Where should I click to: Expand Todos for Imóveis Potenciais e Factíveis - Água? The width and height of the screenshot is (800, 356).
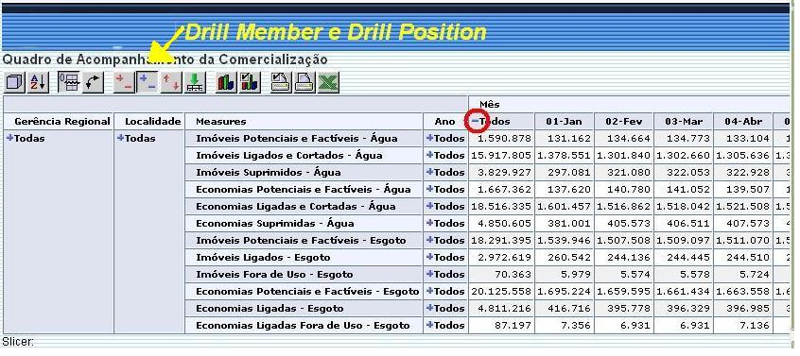[430, 138]
